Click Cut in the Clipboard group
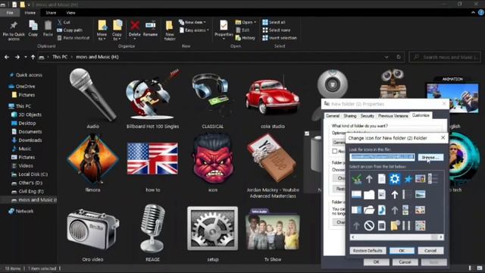 coord(64,22)
